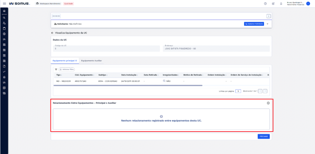Screen dimensions: 315x154
Task: Open the note icon in the sidebar
Action: (x=4, y=88)
